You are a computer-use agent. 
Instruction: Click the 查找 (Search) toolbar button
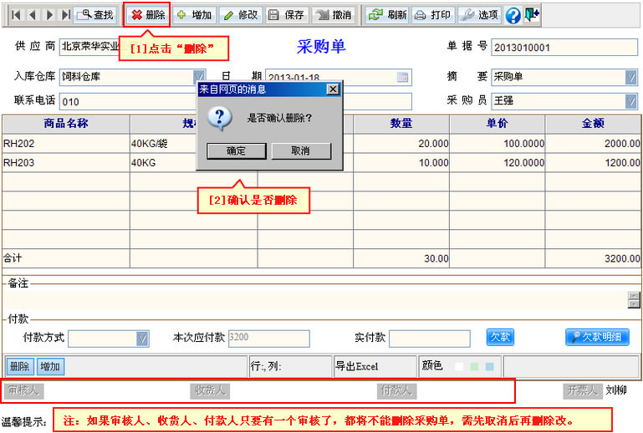[96, 15]
